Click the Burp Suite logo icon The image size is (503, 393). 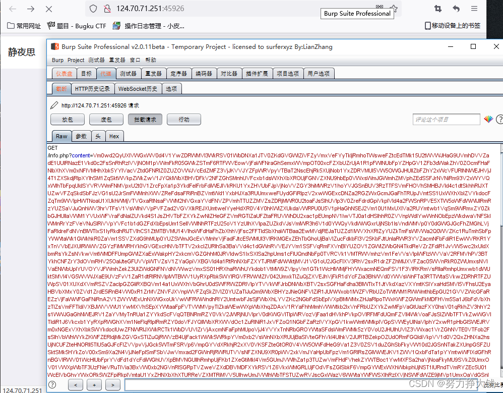[x=55, y=46]
